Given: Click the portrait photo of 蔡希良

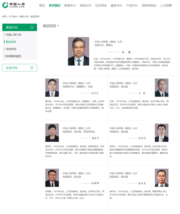Looking at the screenshot, I should [52, 88].
